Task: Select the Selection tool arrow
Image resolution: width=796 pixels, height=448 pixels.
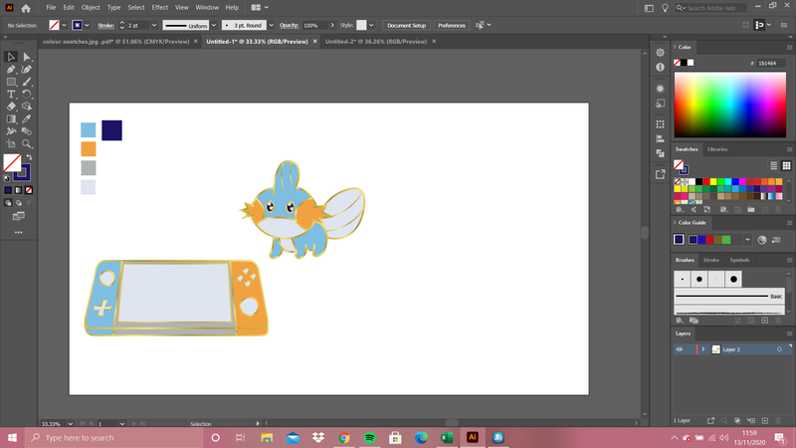Action: click(11, 57)
